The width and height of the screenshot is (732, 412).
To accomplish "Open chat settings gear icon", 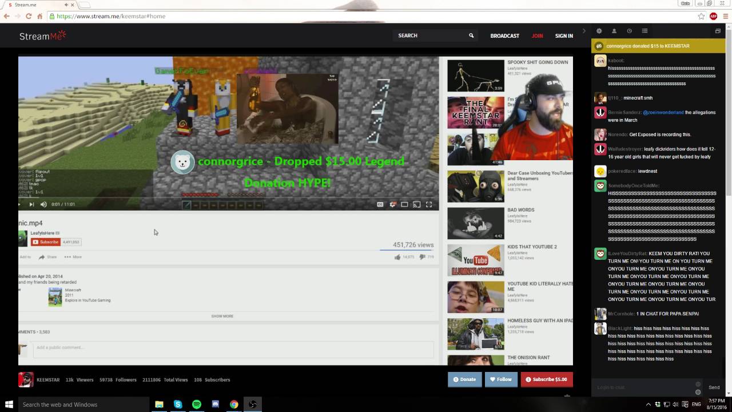I will [599, 31].
